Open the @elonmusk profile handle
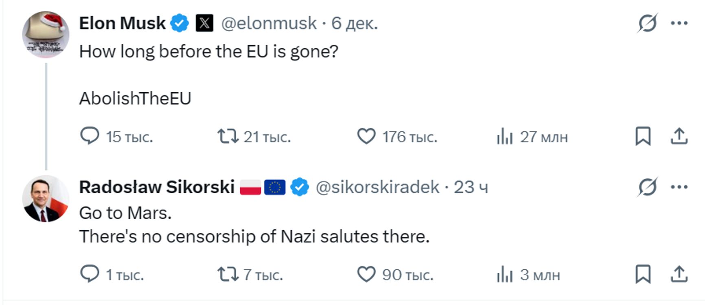 pyautogui.click(x=269, y=23)
